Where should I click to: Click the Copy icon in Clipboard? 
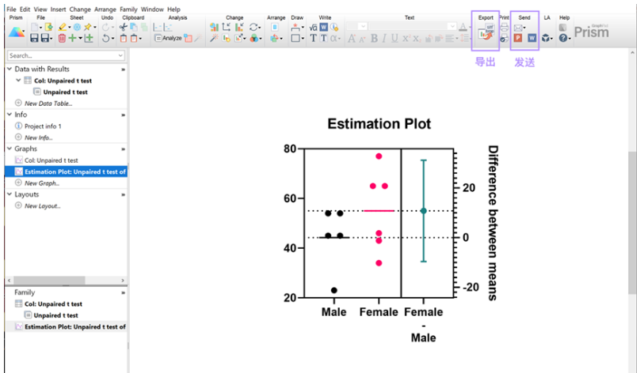pyautogui.click(x=134, y=27)
